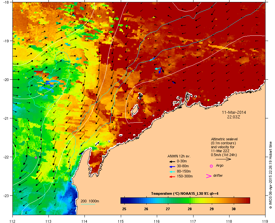Click the latitude axis label -22
The width and height of the screenshot is (275, 223).
point(6,157)
